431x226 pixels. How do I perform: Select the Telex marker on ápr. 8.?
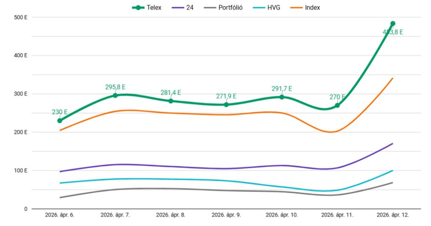coord(171,101)
